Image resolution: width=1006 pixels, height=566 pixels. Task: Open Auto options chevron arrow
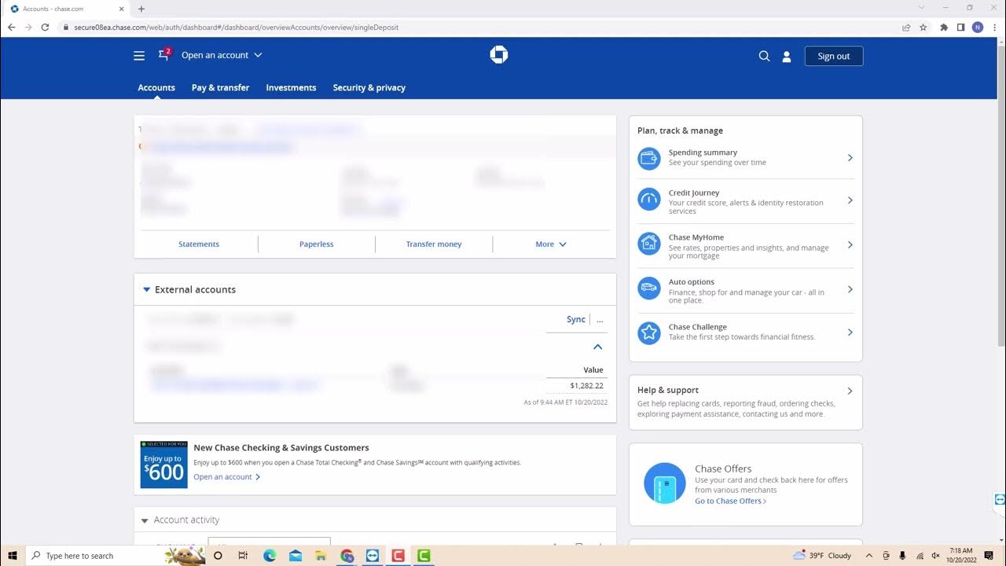point(850,289)
